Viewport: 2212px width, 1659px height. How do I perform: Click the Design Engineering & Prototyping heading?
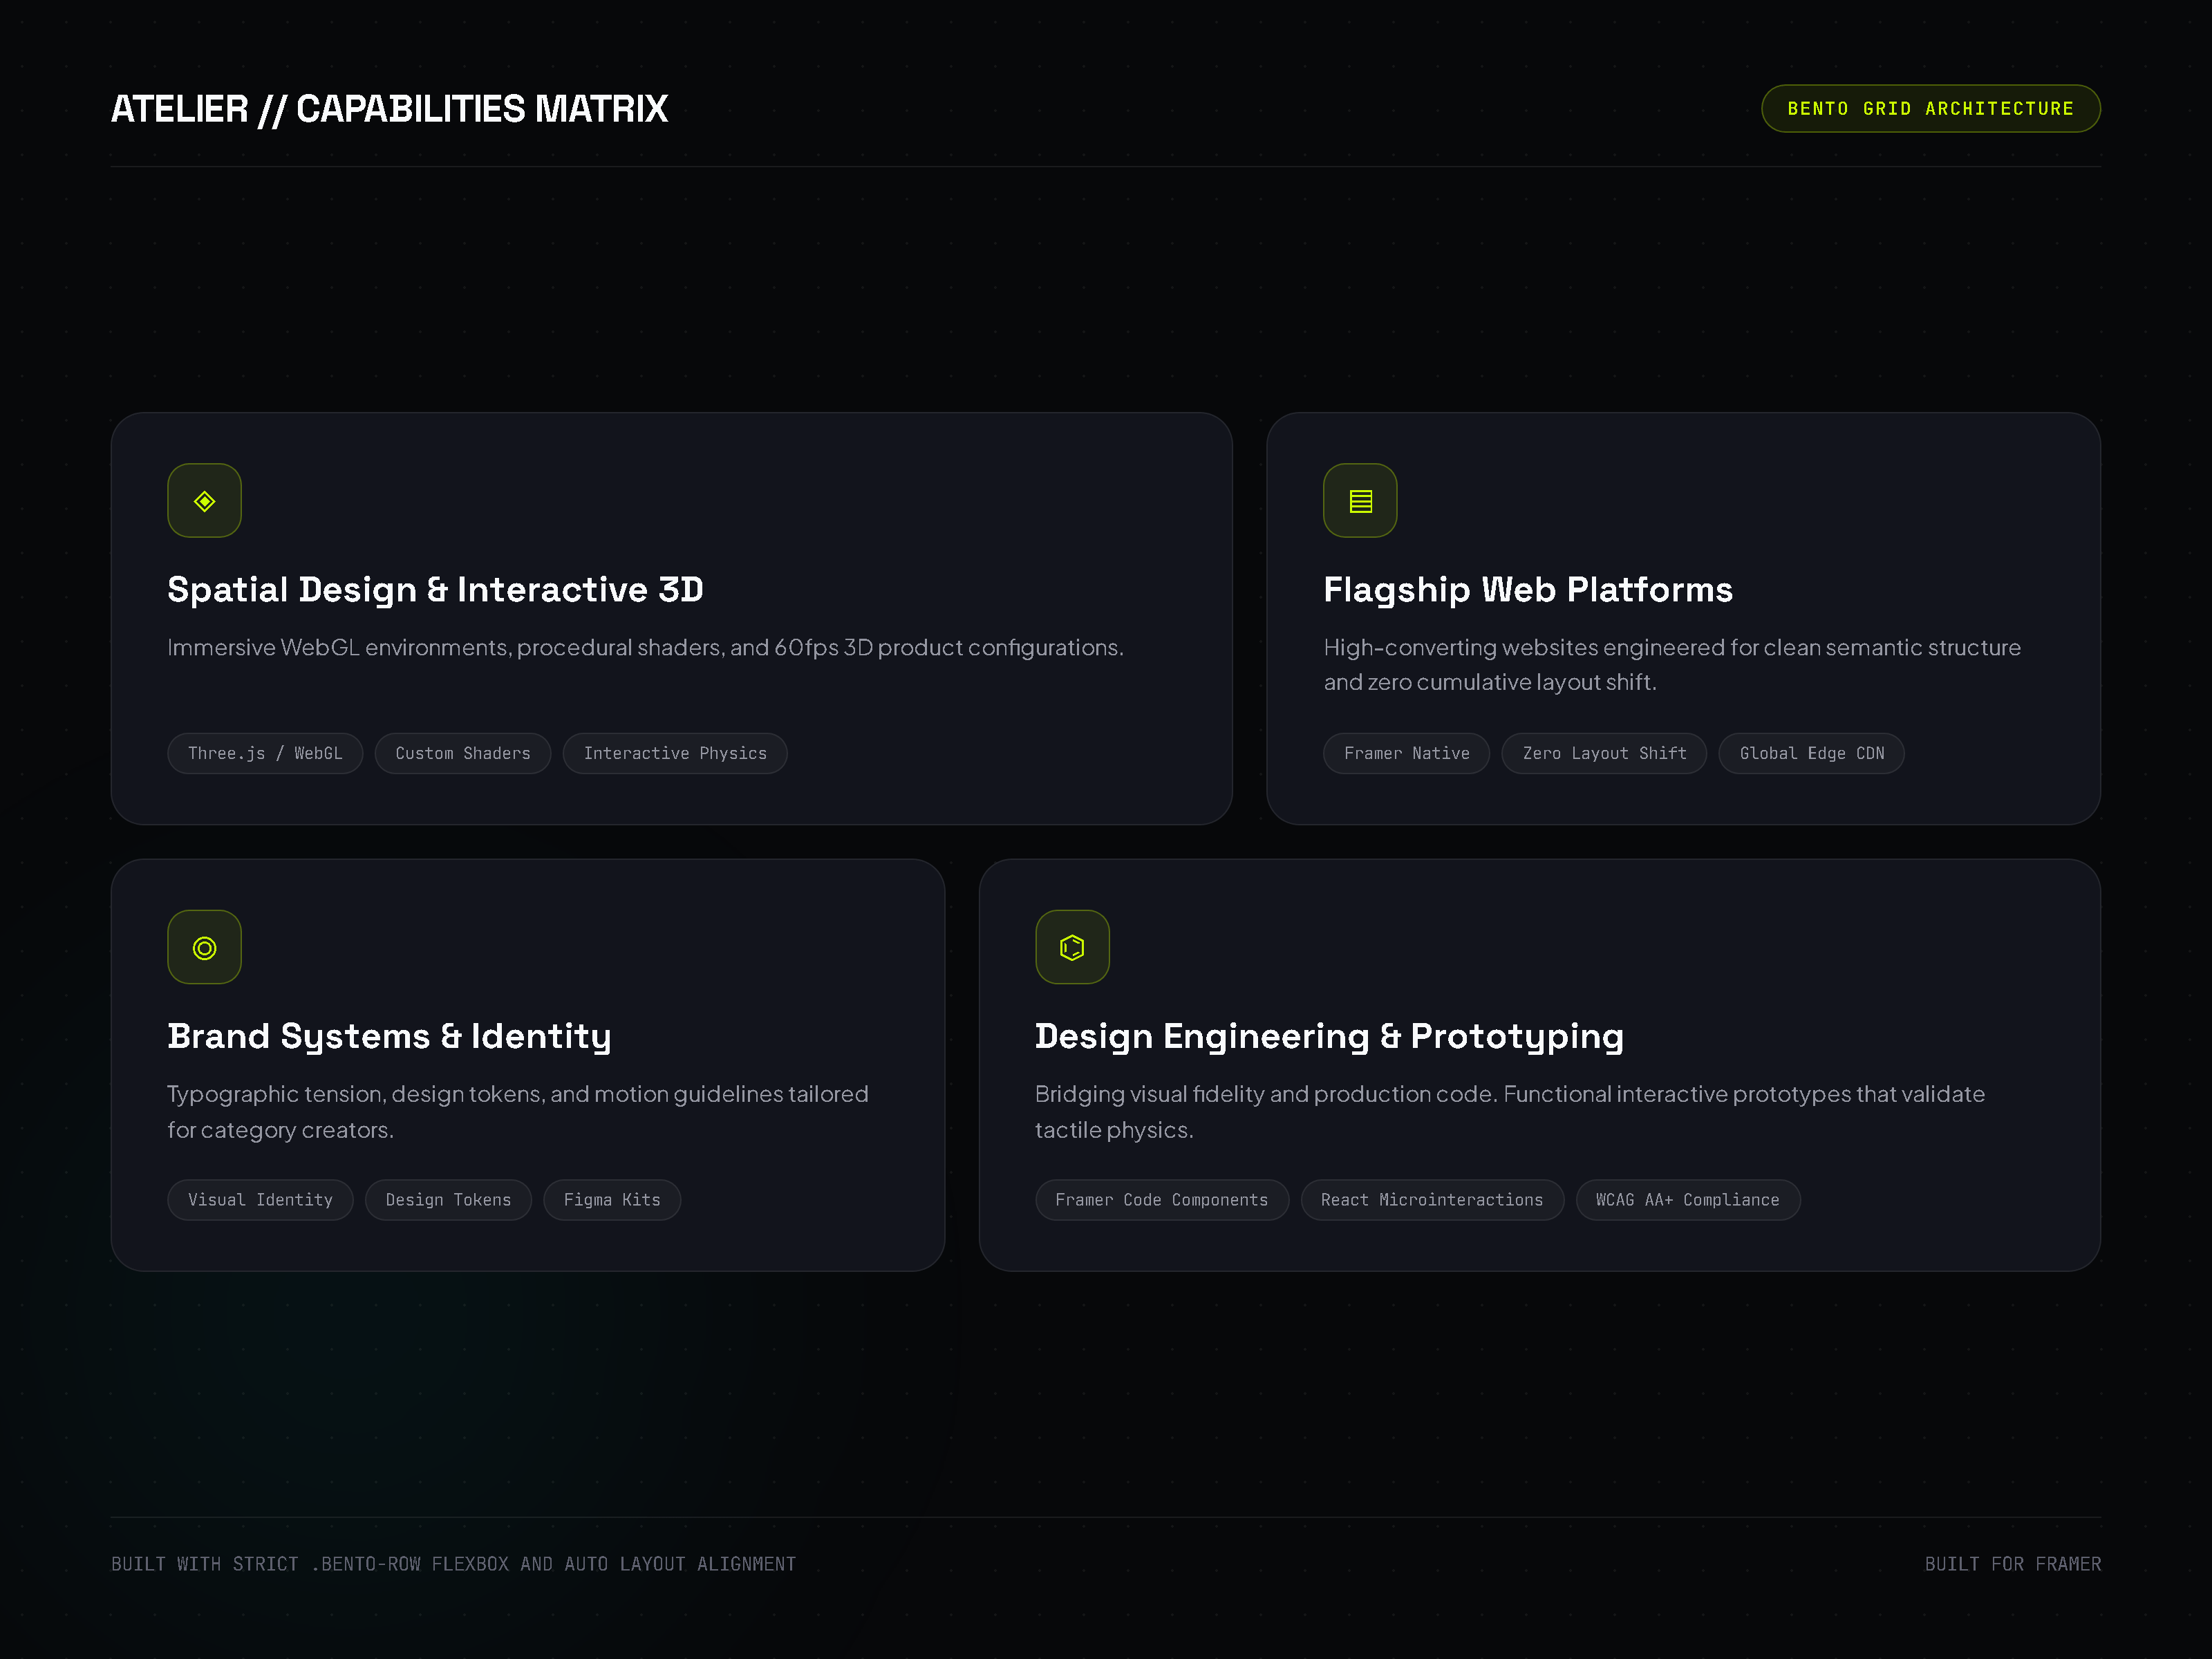click(1329, 1037)
